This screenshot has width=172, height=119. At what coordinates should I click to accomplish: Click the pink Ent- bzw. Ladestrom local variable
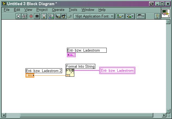point(117,70)
